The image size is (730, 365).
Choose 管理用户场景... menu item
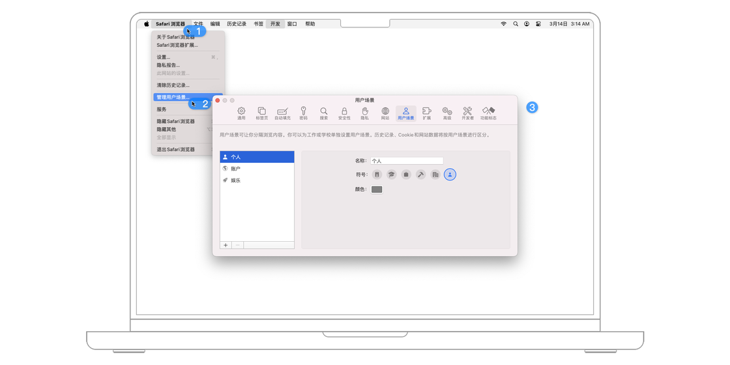tap(188, 97)
